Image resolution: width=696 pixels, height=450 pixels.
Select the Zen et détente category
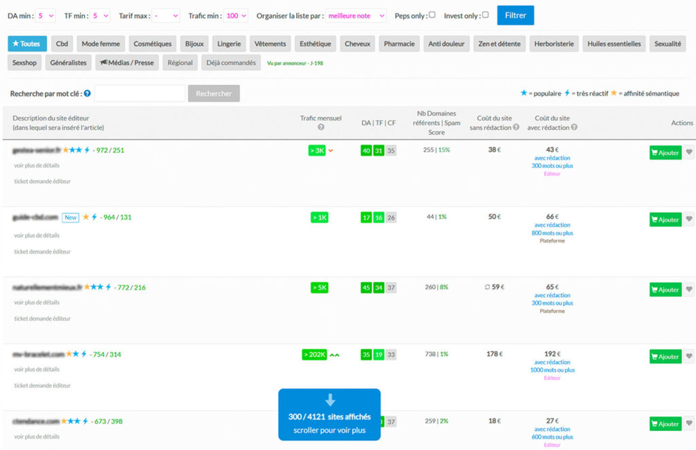click(x=500, y=44)
